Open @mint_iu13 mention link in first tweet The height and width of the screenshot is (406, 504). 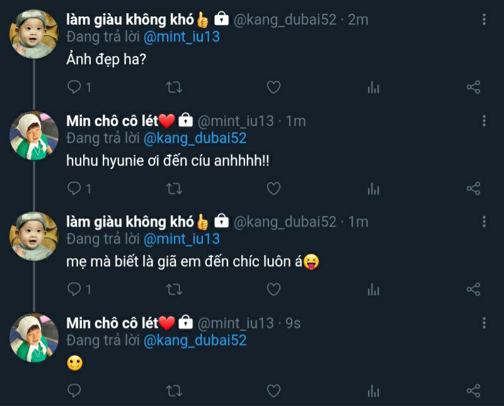point(181,37)
